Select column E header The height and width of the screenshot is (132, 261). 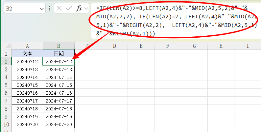pyautogui.click(x=141, y=46)
